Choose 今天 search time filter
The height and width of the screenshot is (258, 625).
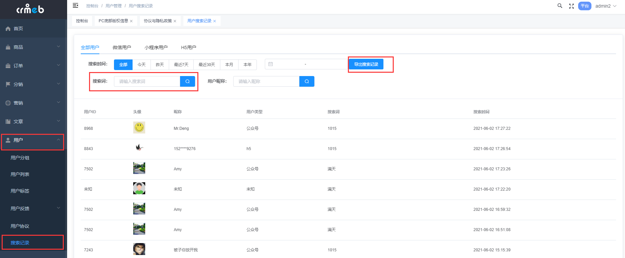(142, 64)
